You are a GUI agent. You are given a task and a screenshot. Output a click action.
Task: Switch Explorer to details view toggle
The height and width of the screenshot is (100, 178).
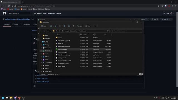pos(140,74)
